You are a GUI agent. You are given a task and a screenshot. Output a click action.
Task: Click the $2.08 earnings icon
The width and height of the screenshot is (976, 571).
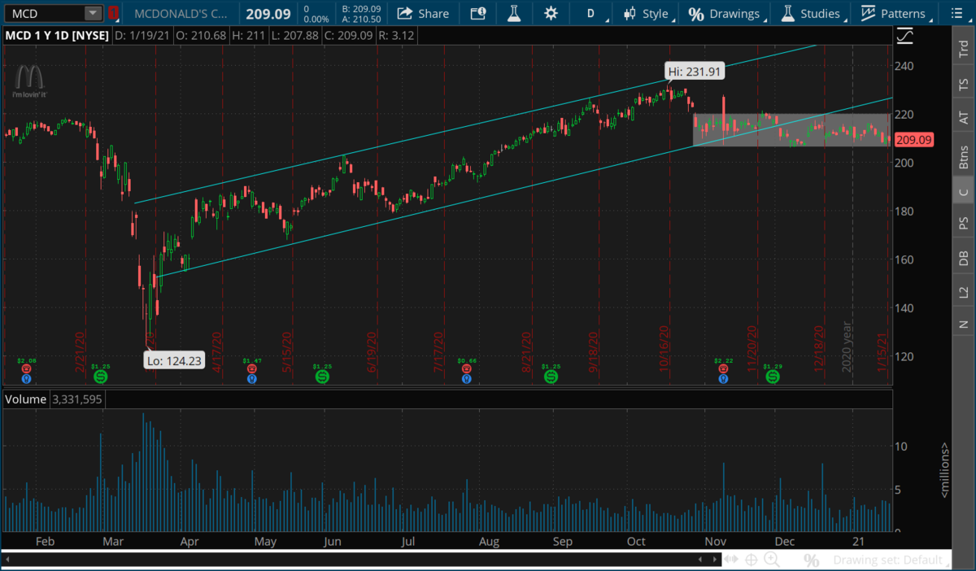[27, 371]
